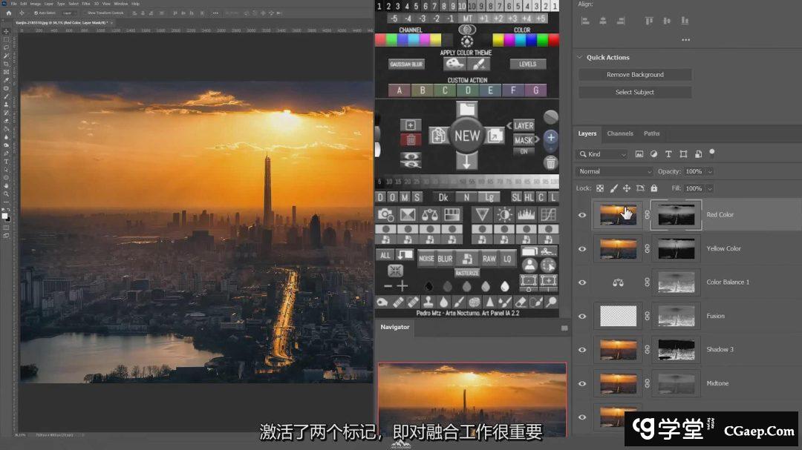
Task: Click the Select Subject button
Action: coord(635,93)
